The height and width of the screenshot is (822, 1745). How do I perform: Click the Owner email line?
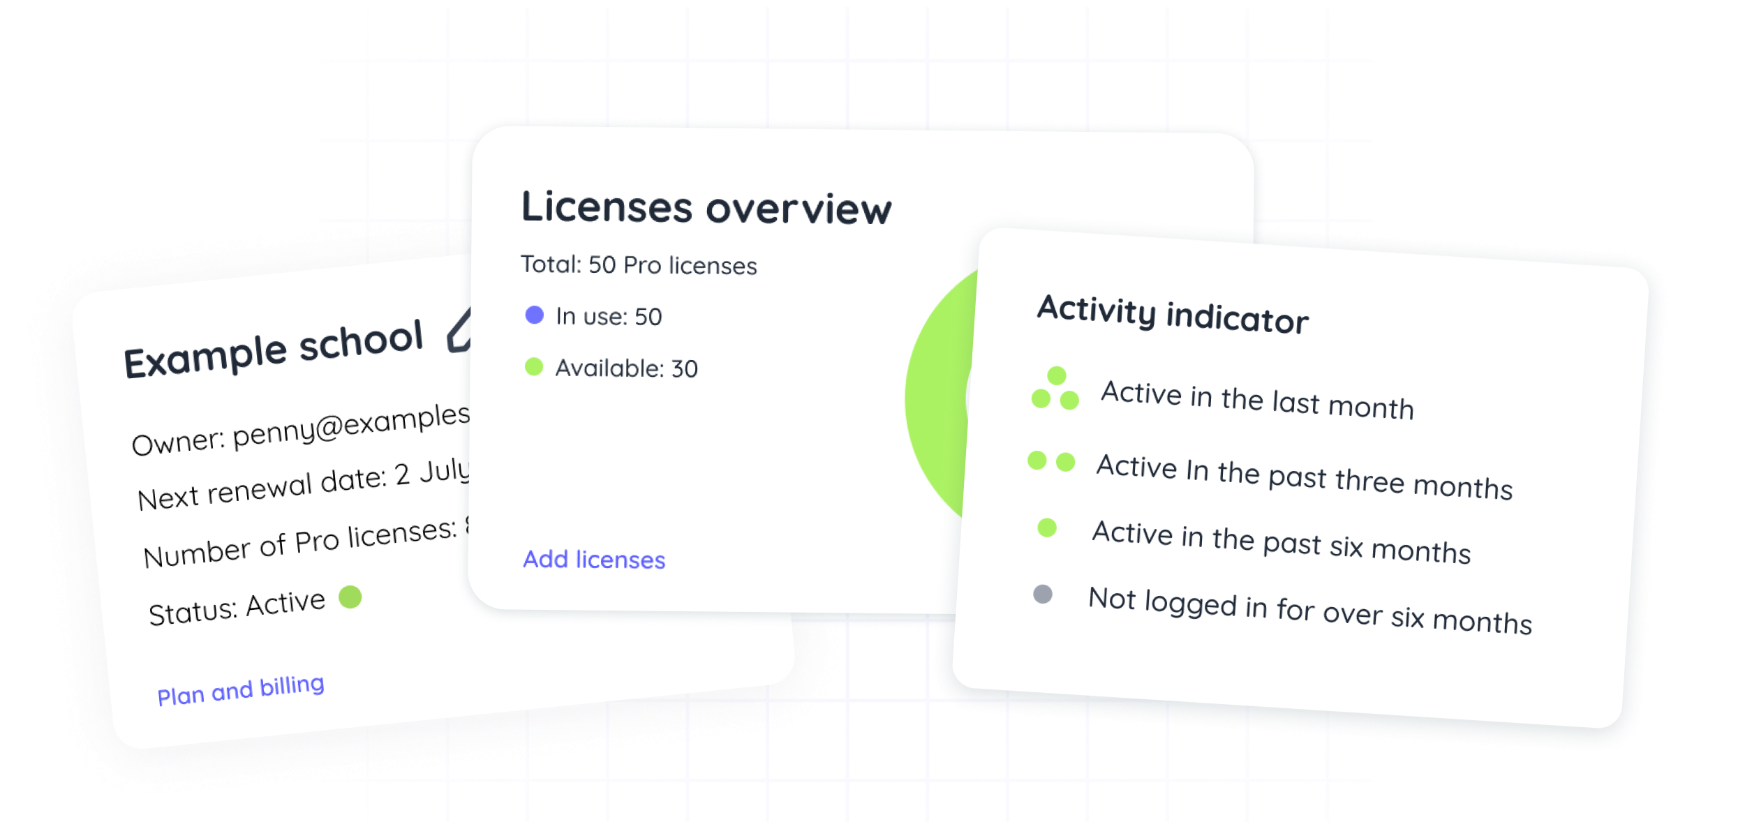click(301, 429)
